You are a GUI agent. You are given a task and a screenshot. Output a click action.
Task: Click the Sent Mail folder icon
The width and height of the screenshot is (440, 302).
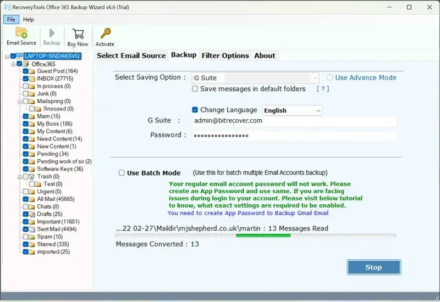point(32,229)
